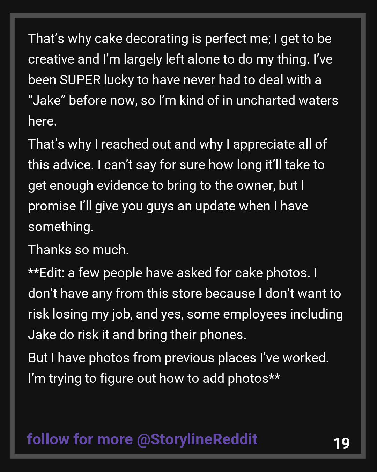Click the '**Edit:' marker text

46,273
